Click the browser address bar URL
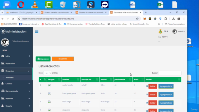199x112 pixels. [x=48, y=19]
